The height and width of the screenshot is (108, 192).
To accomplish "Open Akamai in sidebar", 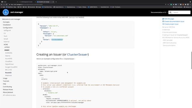I will click(x=8, y=56).
